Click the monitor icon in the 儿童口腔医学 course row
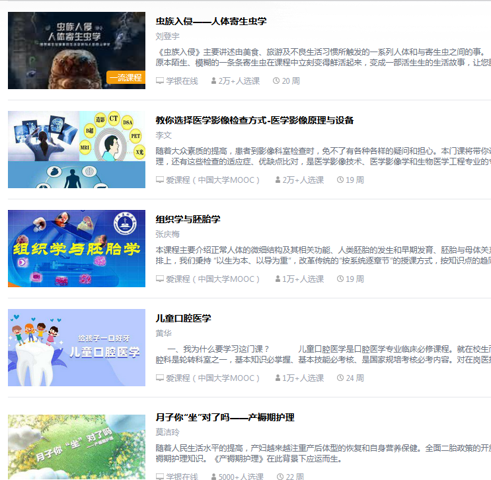Screen dimensions: 491x480 tap(159, 378)
